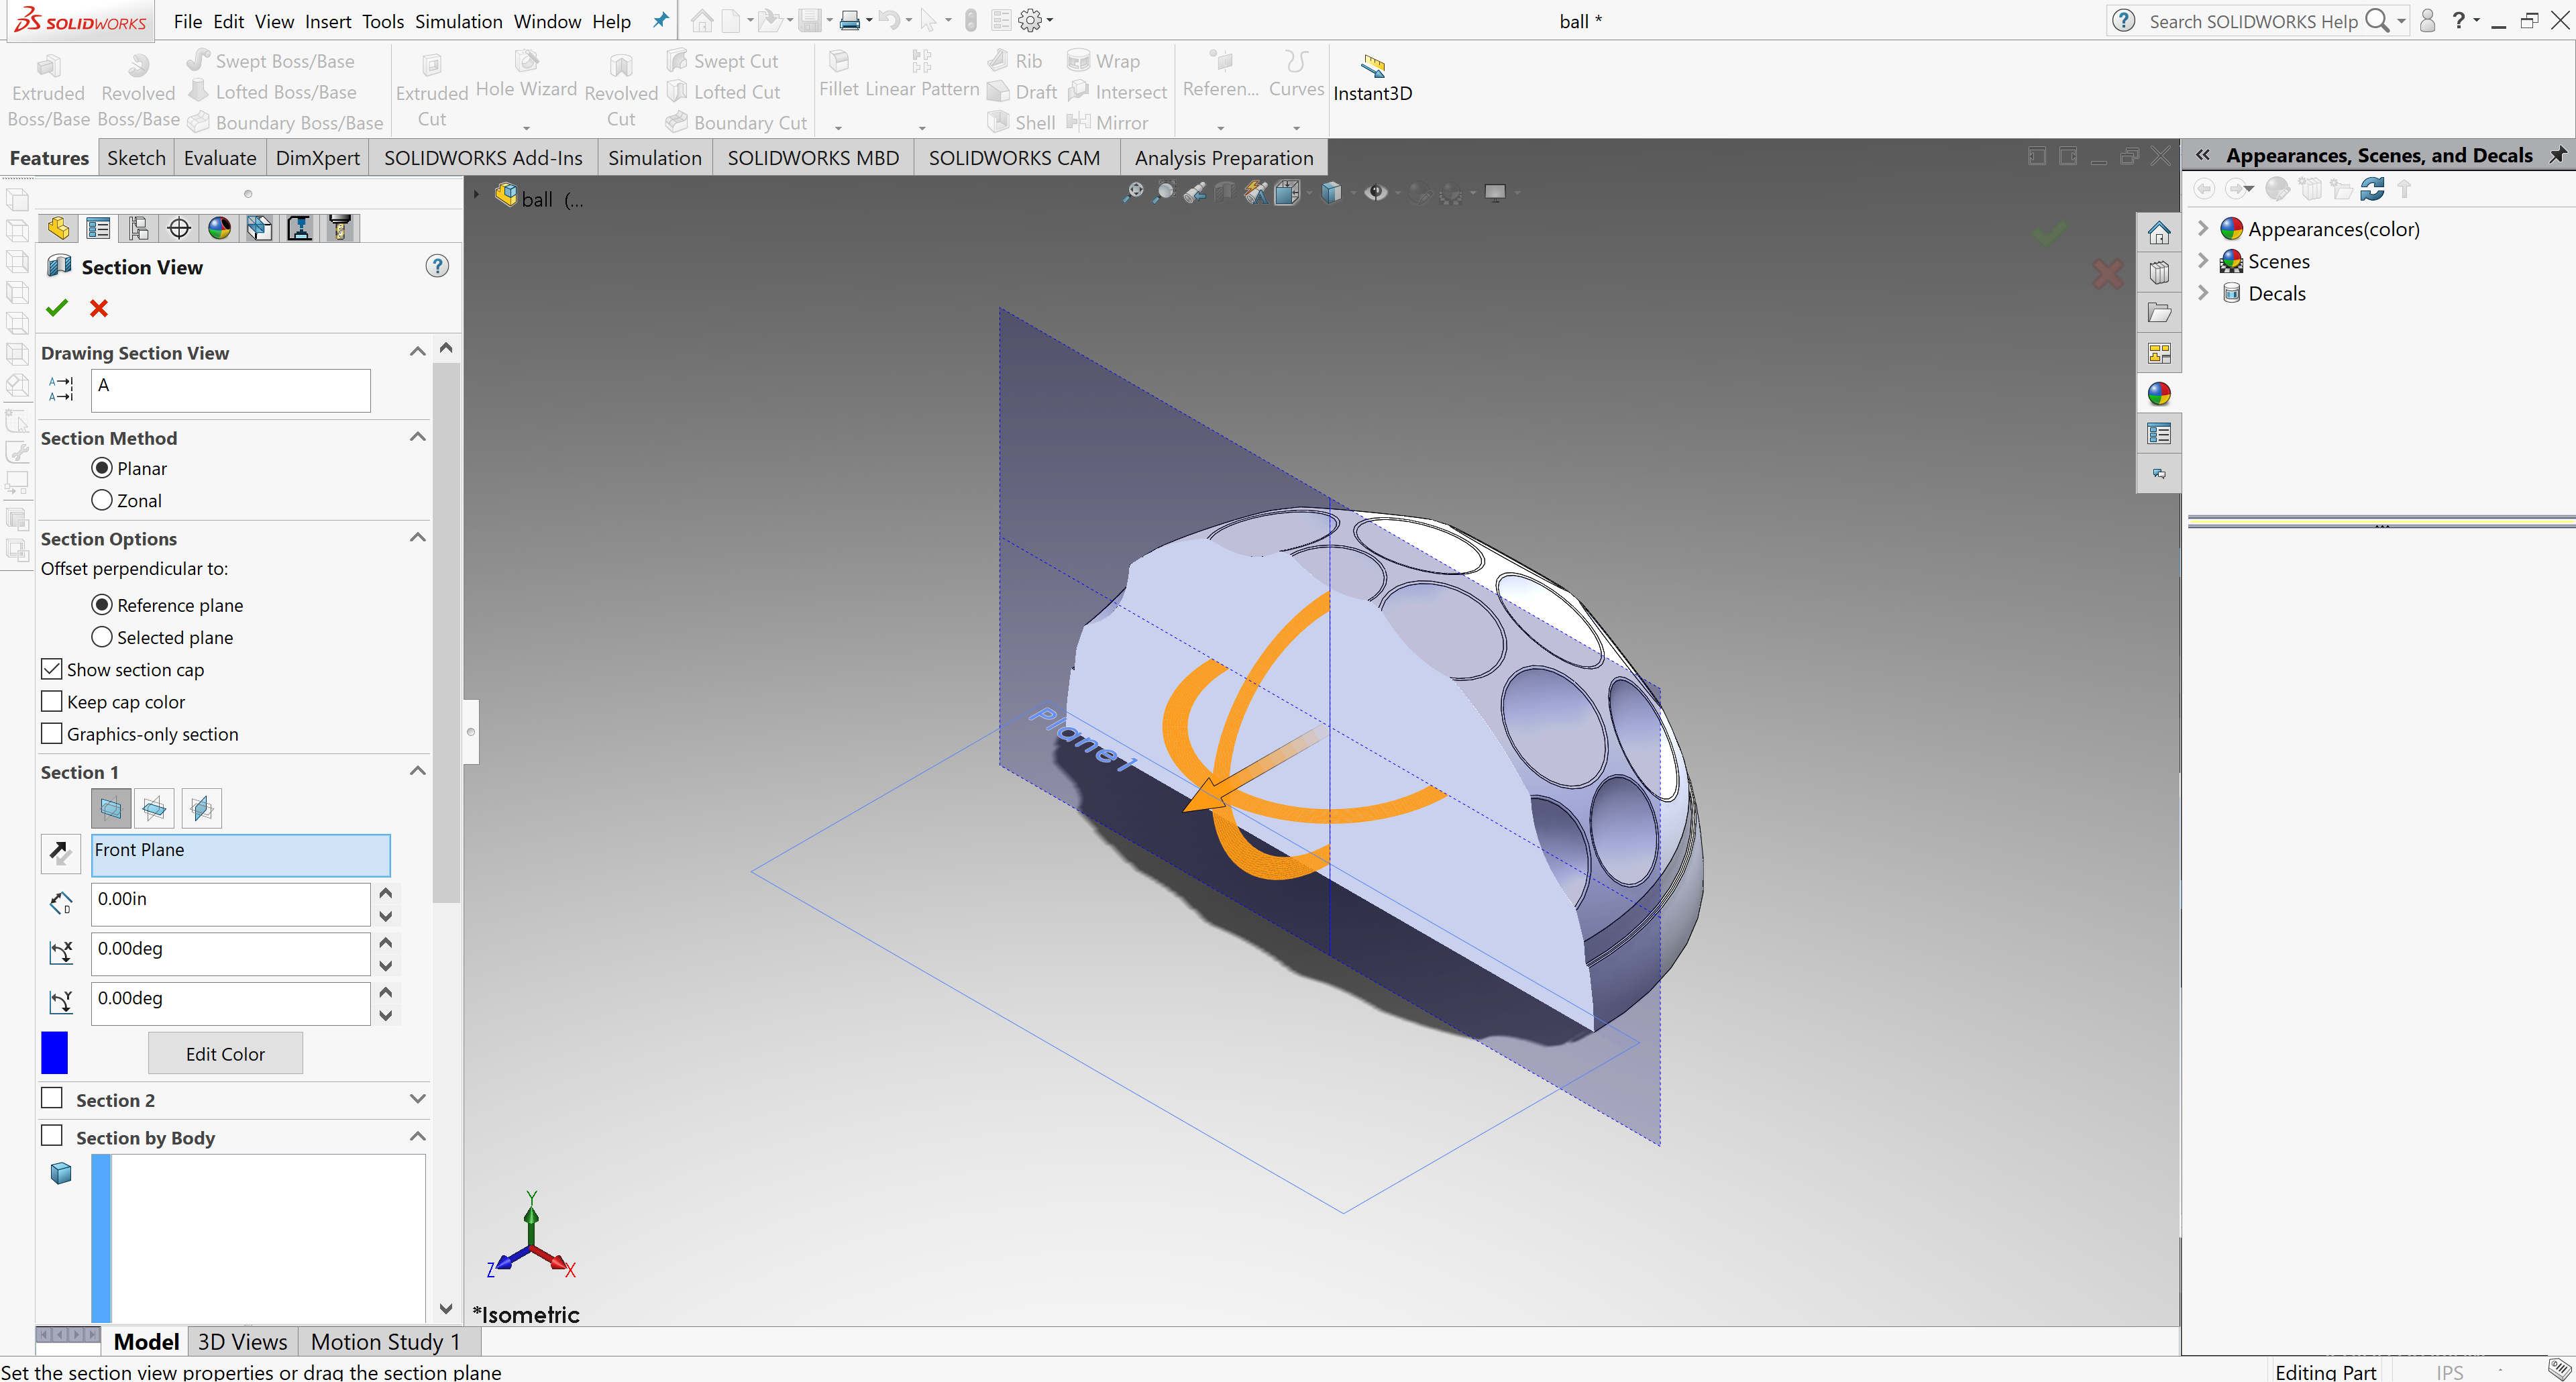
Task: Click the blue section color swatch
Action: (x=54, y=1053)
